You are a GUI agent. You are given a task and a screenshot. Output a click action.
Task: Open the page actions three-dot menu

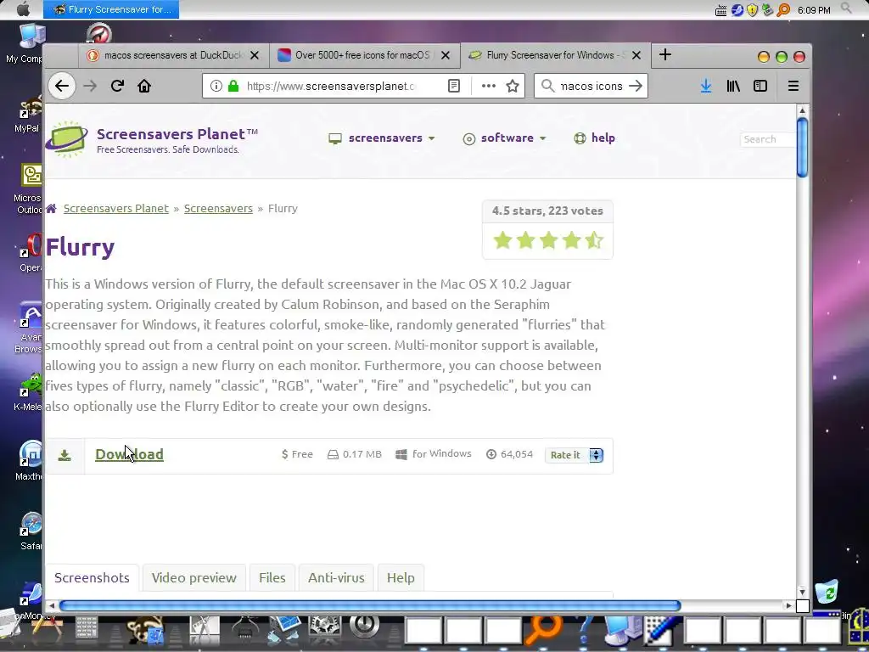click(488, 86)
